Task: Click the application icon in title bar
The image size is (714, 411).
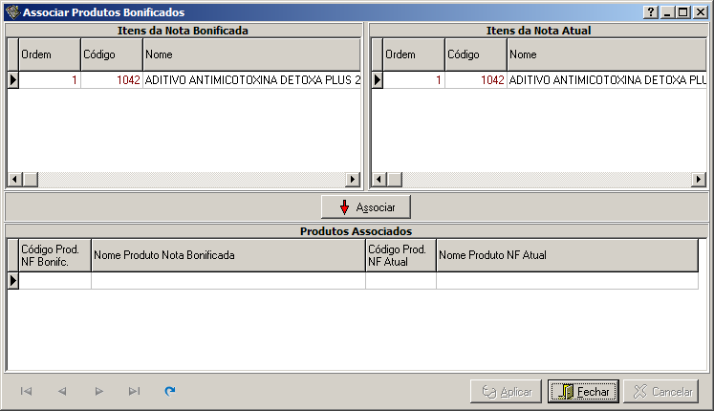Action: 11,12
